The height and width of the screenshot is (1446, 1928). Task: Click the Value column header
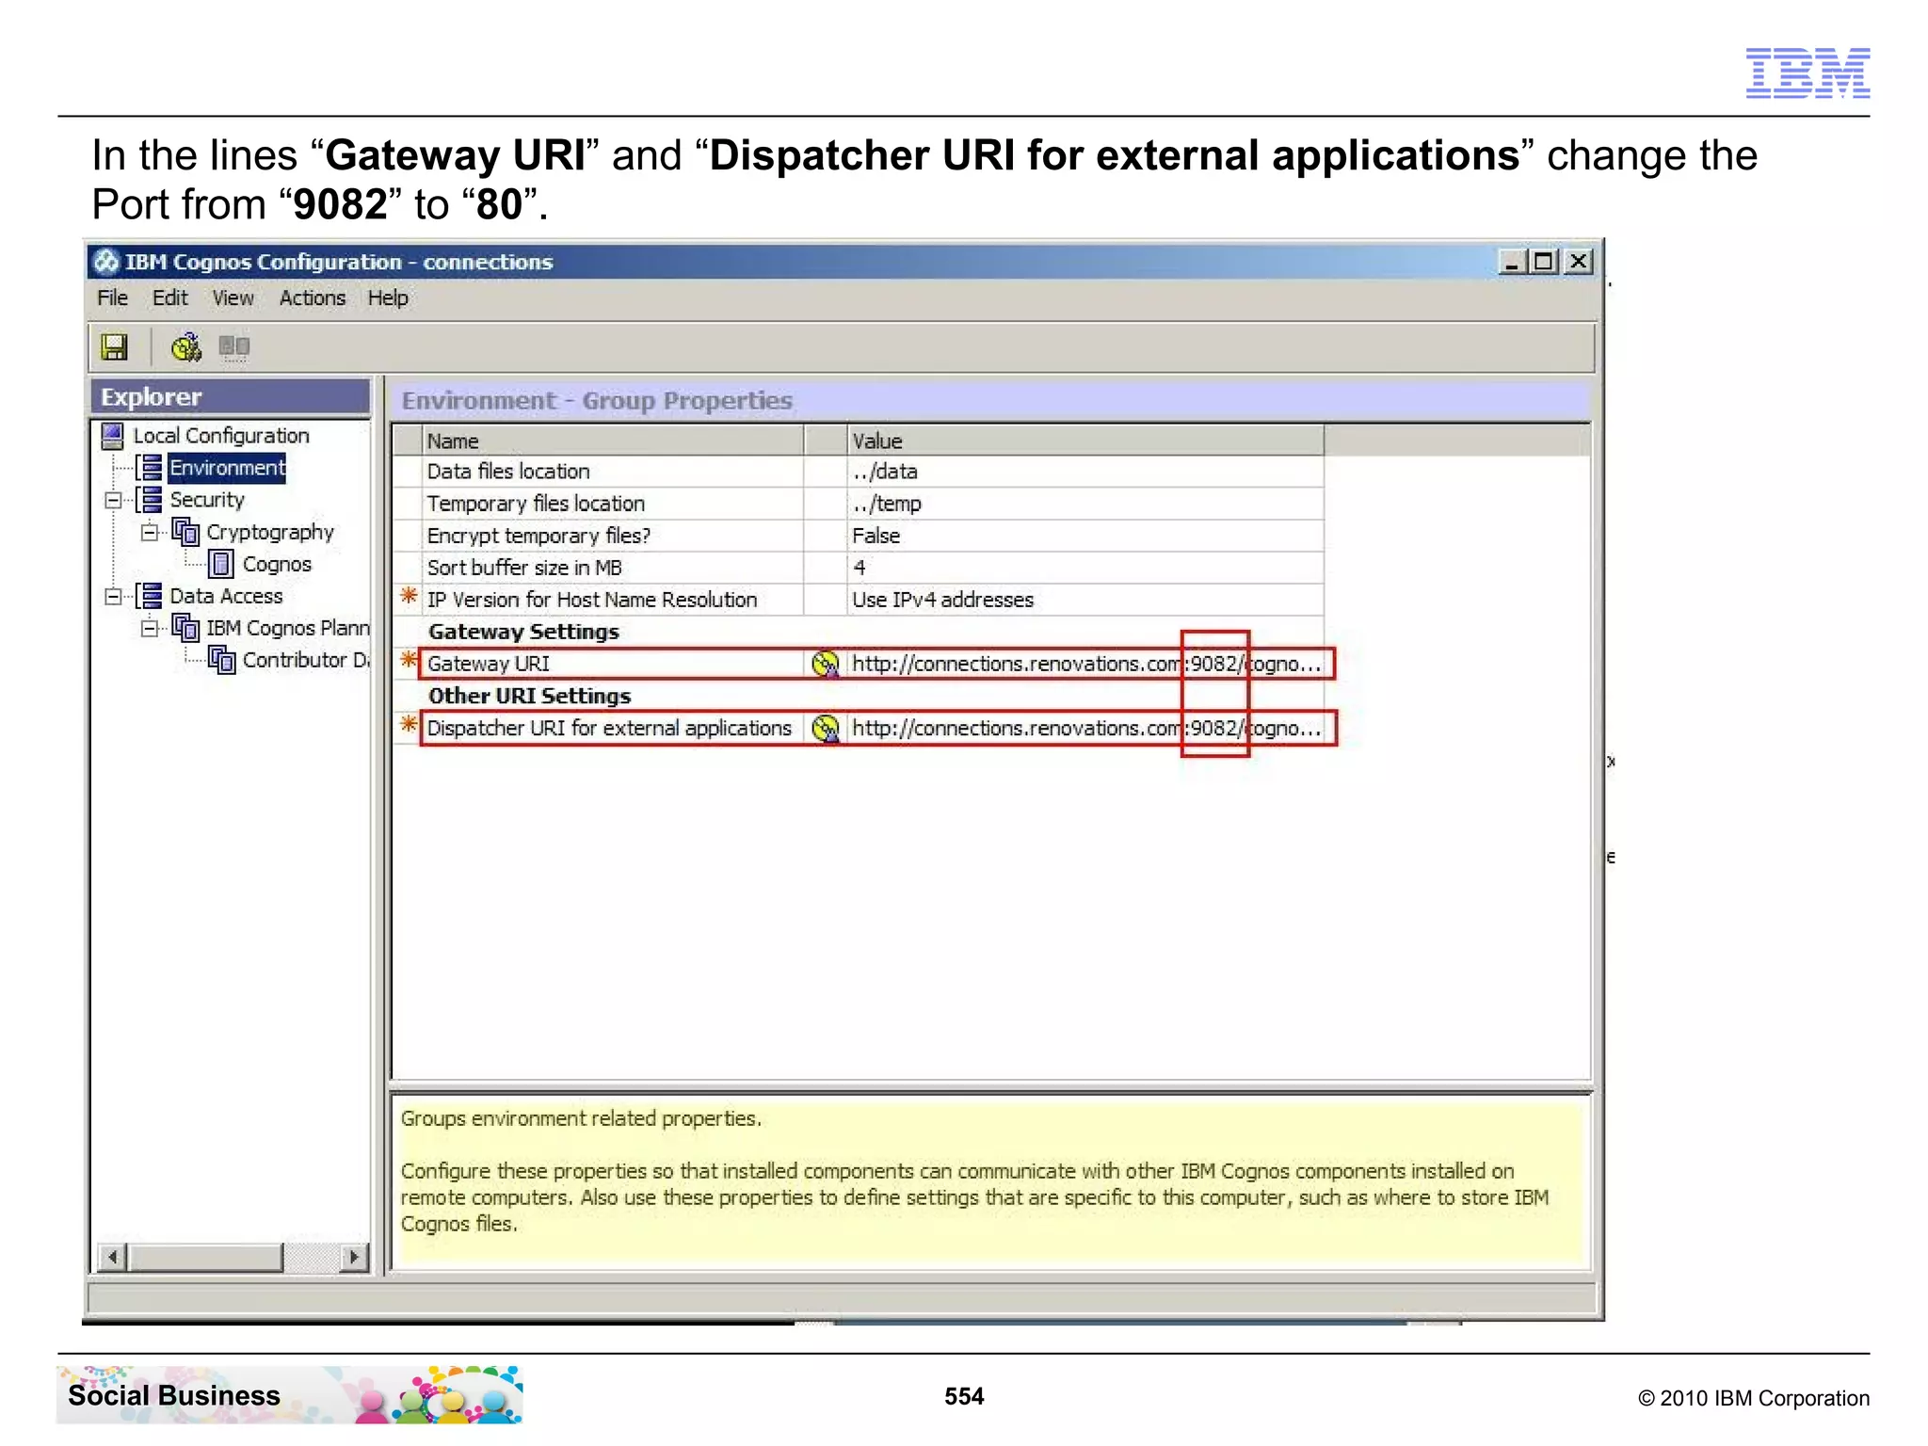point(1085,441)
